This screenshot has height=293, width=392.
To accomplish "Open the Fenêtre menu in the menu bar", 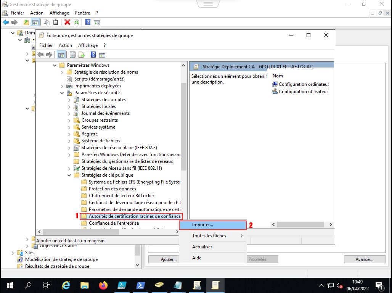I will tap(82, 13).
